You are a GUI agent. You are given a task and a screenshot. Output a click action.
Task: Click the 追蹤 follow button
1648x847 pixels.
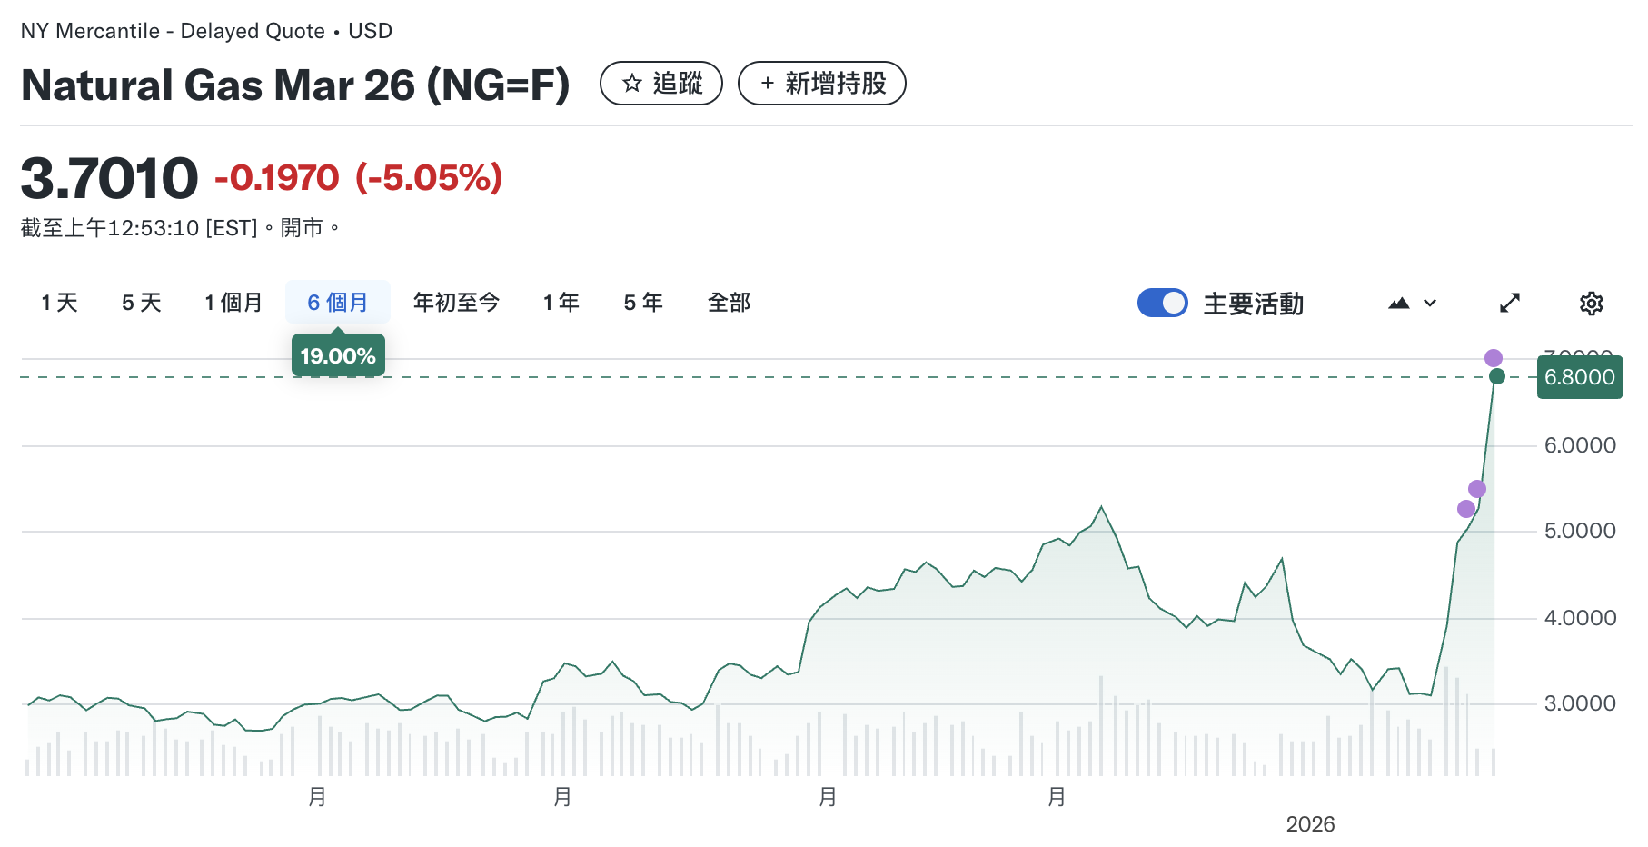660,83
